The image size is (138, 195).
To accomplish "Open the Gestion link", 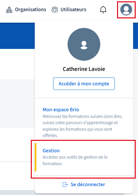I will [x=51, y=150].
